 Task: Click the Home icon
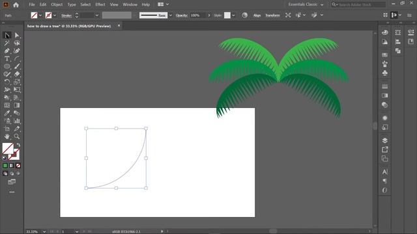pos(16,5)
